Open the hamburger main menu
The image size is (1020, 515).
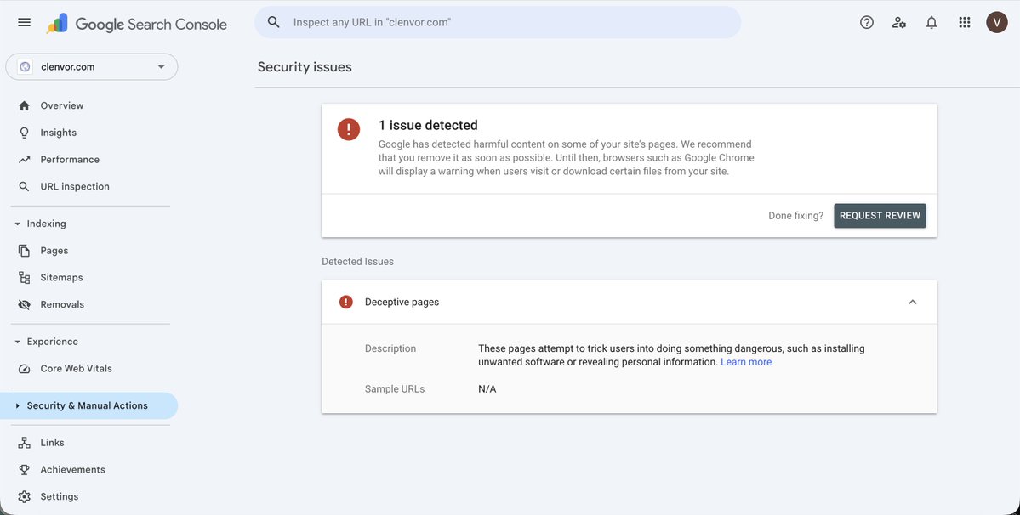[24, 22]
